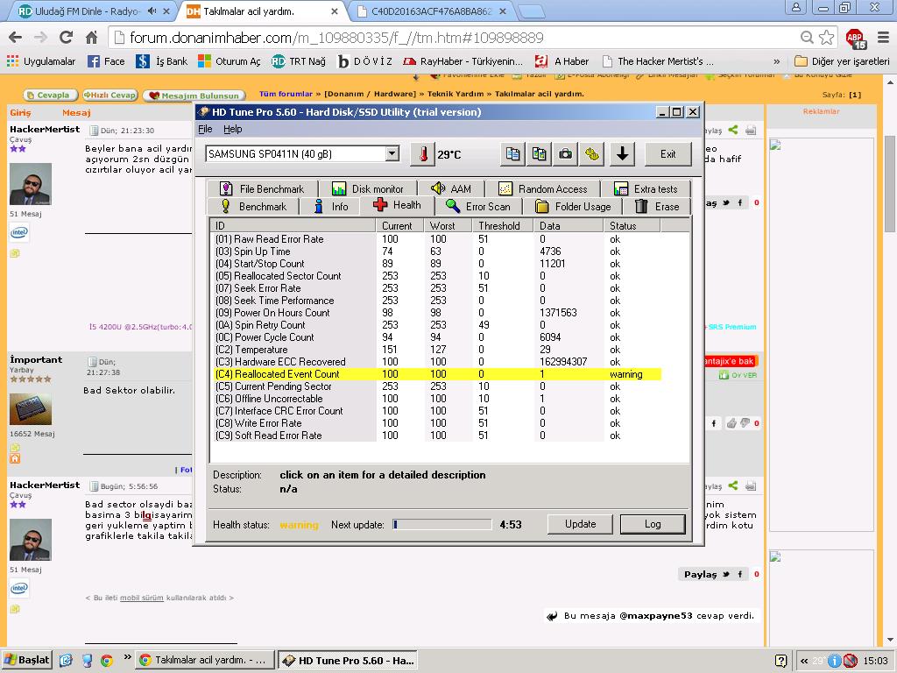Switch to the File Benchmark tab
Screen dimensions: 897x673
[x=261, y=189]
